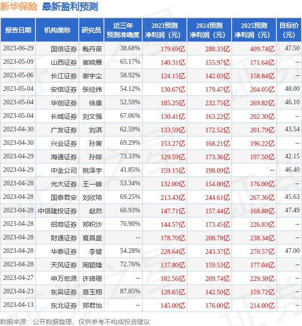Select the 报告日期 column header
This screenshot has height=326, width=302.
[18, 30]
